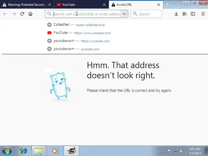This screenshot has width=208, height=156.
Task: Click the globe icon beside CollabNet
Action: (x=49, y=25)
